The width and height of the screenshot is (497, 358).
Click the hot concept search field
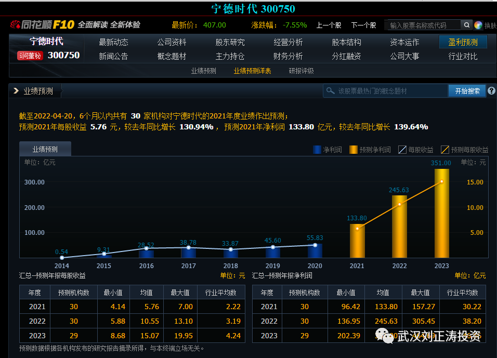tap(385, 91)
